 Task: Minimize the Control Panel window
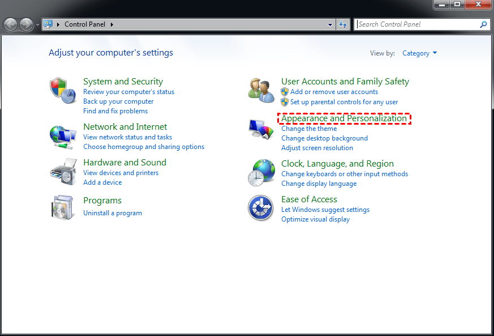point(442,5)
